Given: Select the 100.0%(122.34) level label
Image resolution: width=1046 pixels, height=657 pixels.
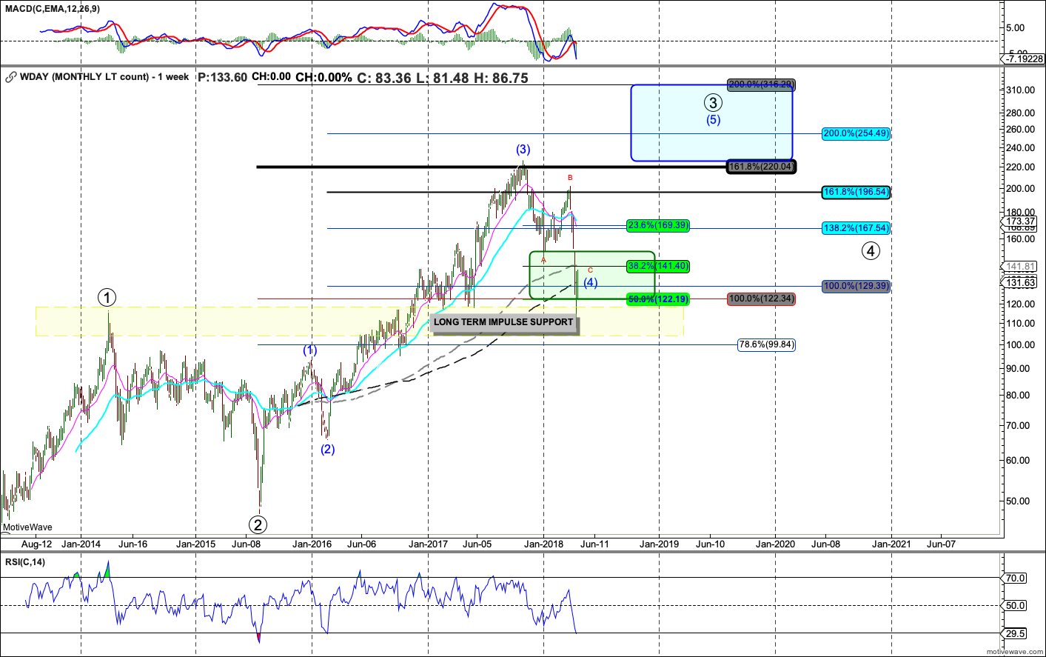Looking at the screenshot, I should pos(761,299).
